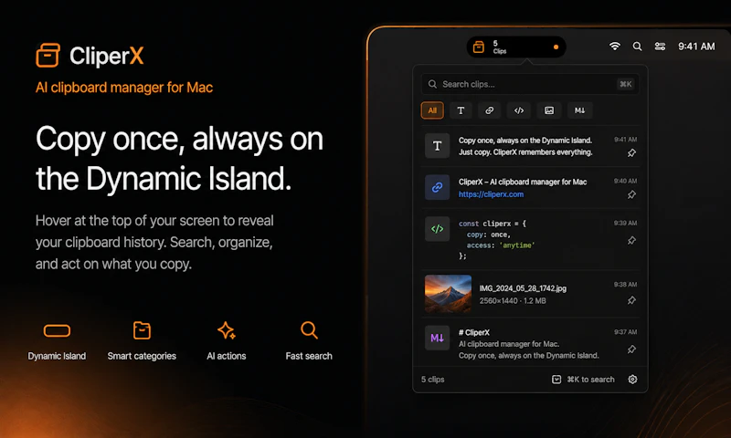Focus the Search clips field

[530, 84]
